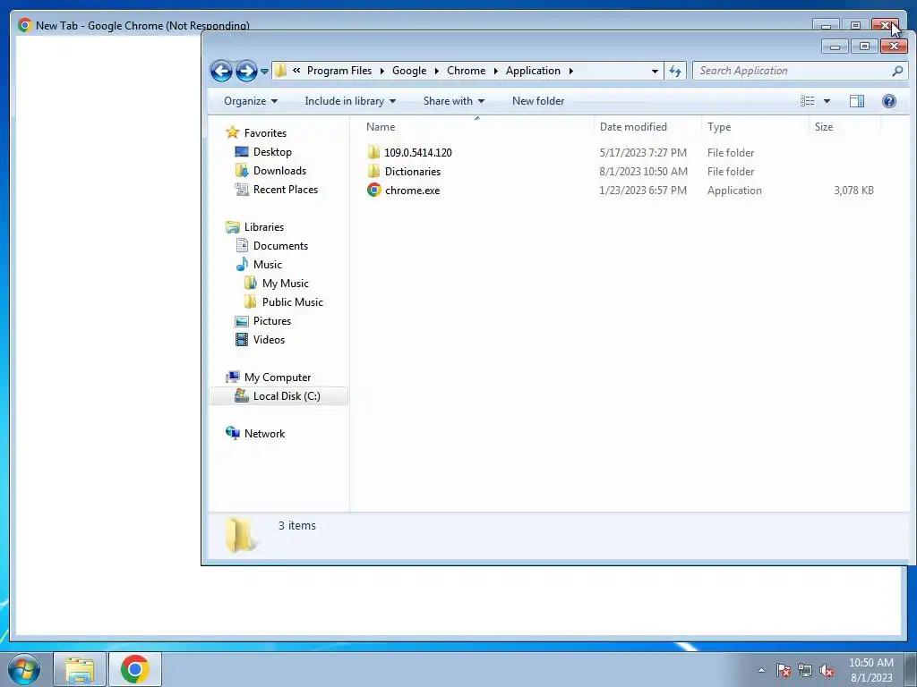Click the New folder button
The image size is (917, 687).
[x=538, y=101]
